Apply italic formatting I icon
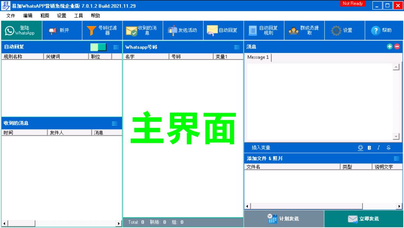The height and width of the screenshot is (228, 404). click(378, 148)
